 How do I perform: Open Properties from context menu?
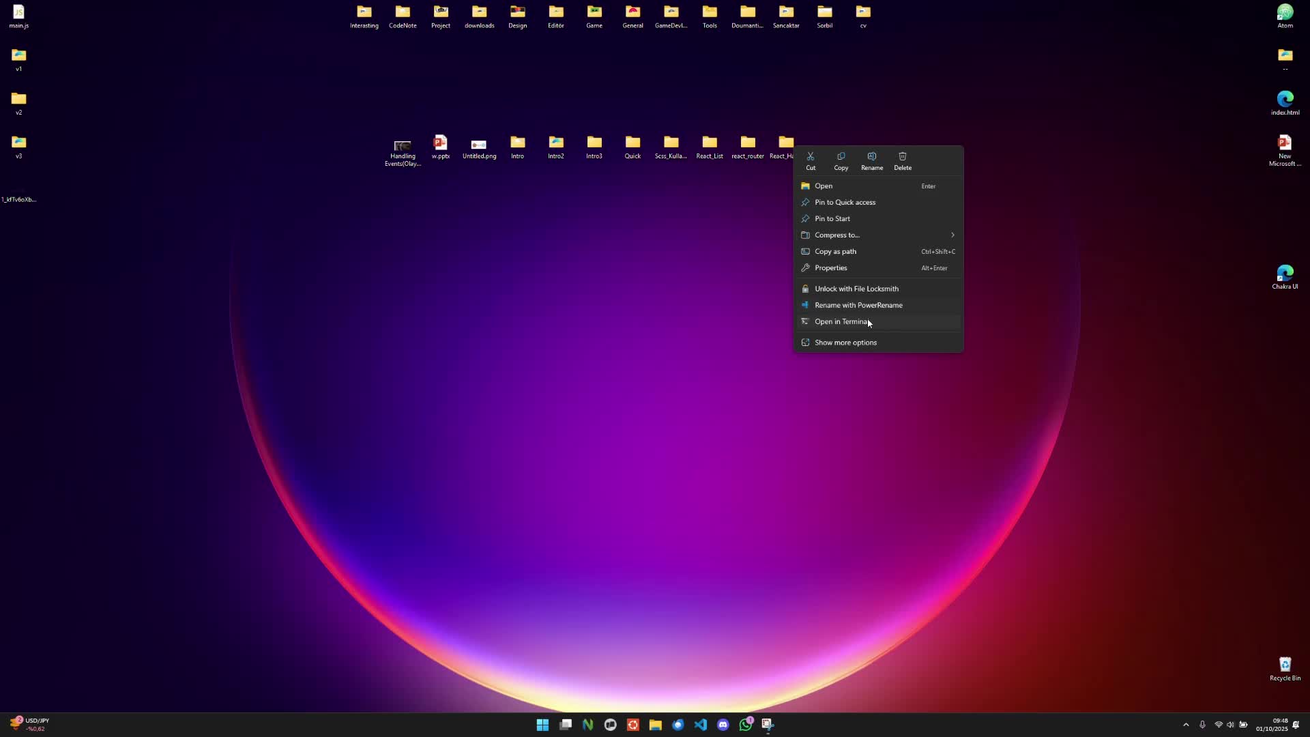click(x=830, y=268)
